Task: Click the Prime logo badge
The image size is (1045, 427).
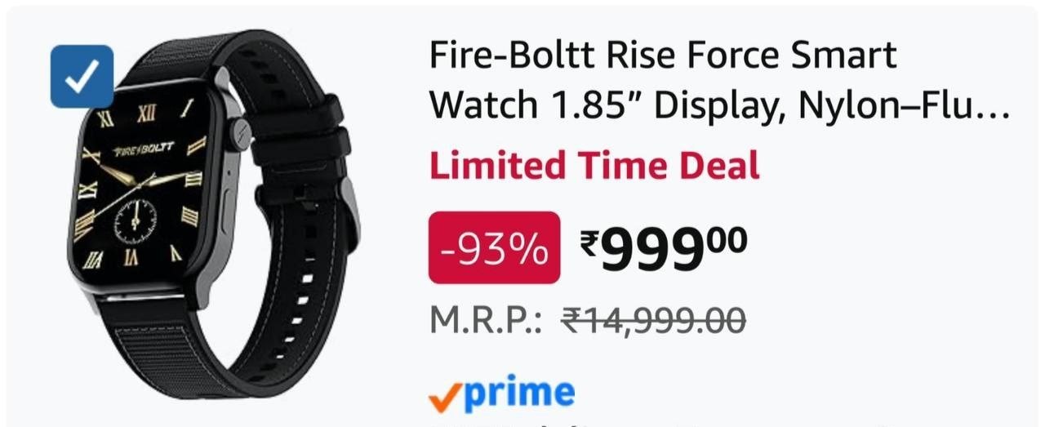Action: tap(502, 394)
